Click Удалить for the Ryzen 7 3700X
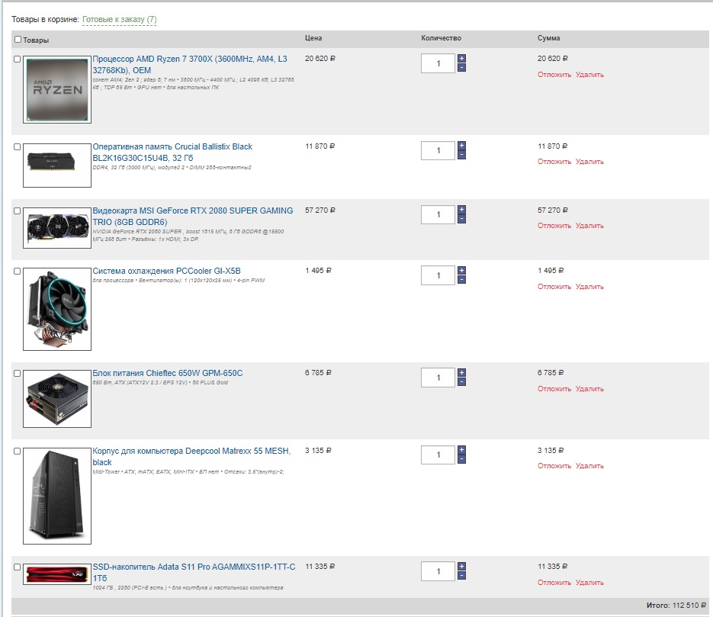The width and height of the screenshot is (713, 617). tap(589, 75)
